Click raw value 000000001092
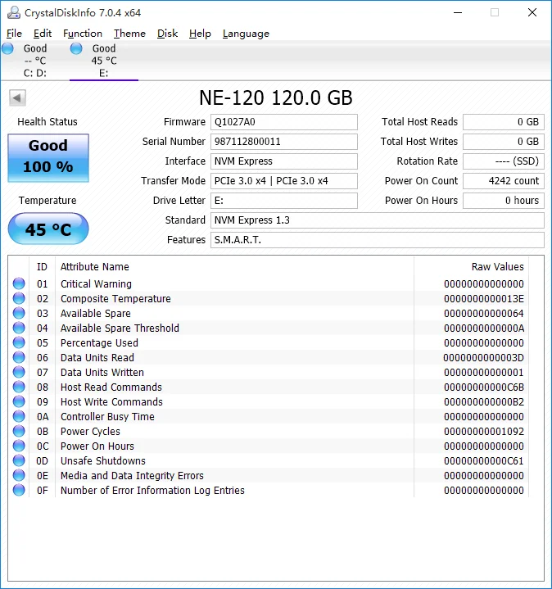 click(484, 431)
